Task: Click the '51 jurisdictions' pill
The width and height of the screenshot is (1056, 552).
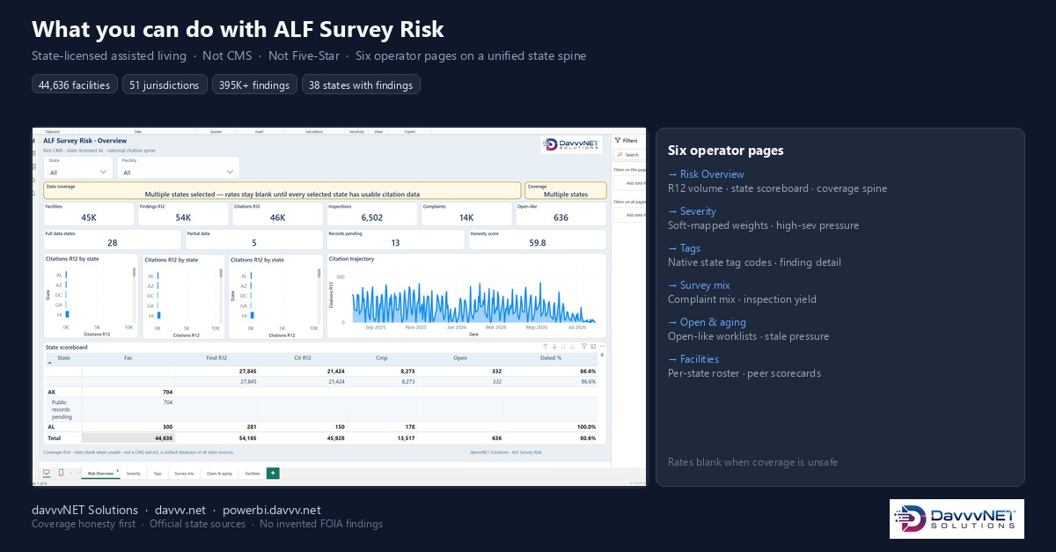Action: point(165,85)
